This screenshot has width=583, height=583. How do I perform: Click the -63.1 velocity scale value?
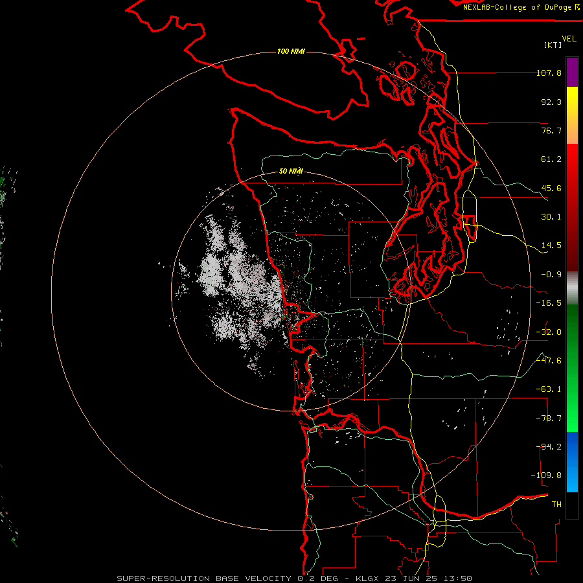coord(549,389)
